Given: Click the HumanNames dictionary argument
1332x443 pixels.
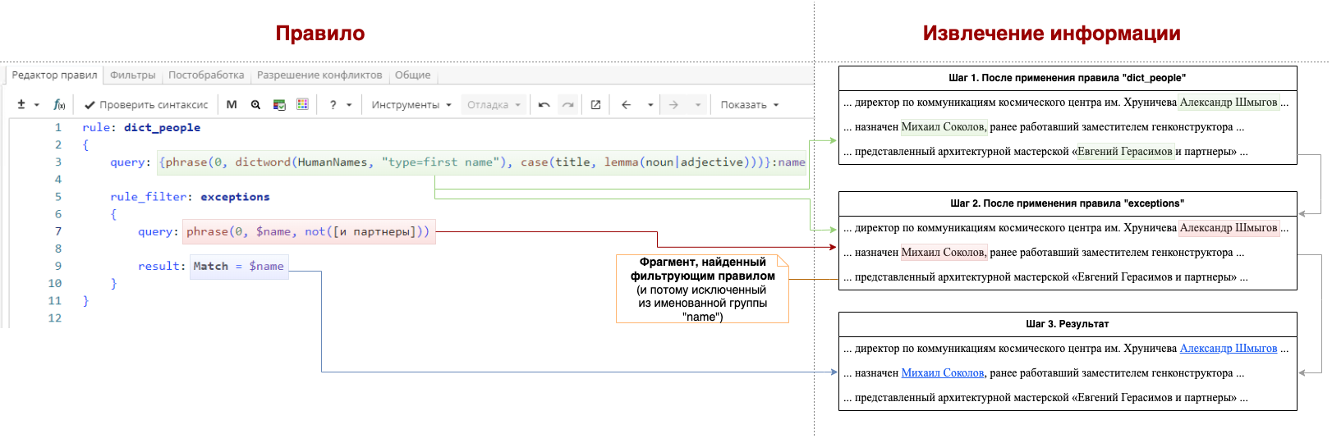Looking at the screenshot, I should point(333,162).
